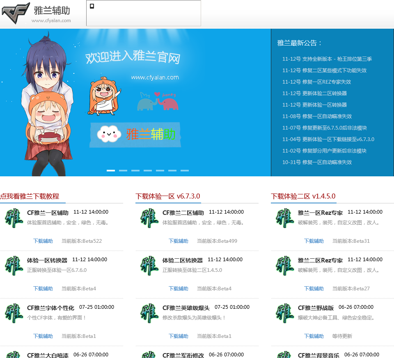Screen dimensions: 394x358
Task: Select the second banner slide indicator
Action: click(123, 171)
